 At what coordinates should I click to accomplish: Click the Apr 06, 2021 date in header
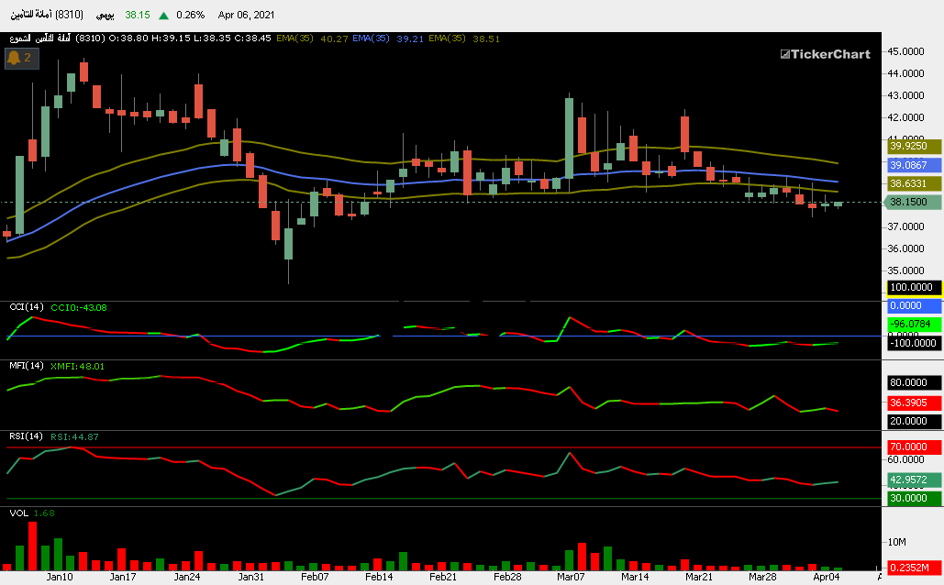[246, 16]
